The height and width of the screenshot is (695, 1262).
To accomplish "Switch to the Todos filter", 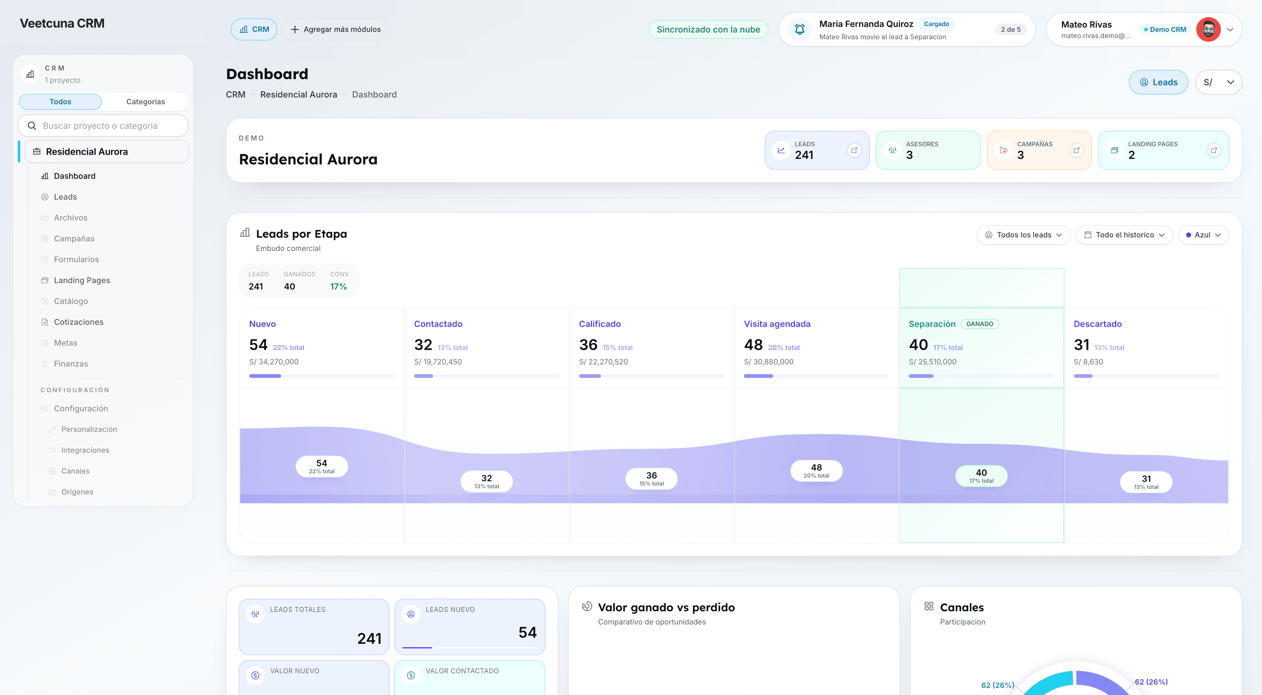I will click(x=60, y=102).
